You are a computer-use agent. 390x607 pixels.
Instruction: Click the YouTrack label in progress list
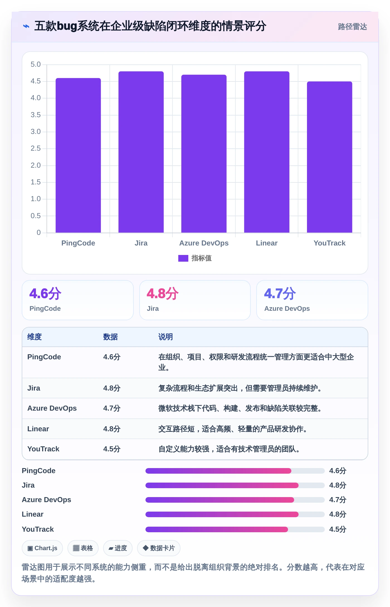click(x=38, y=529)
